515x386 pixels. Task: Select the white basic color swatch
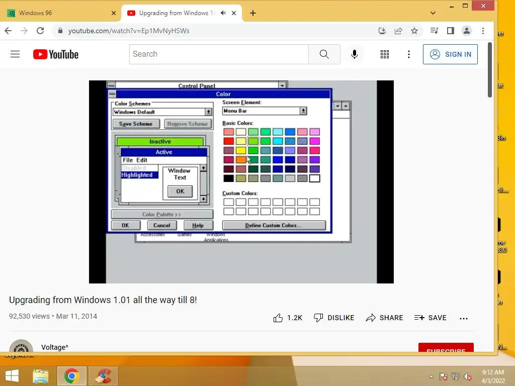(314, 178)
